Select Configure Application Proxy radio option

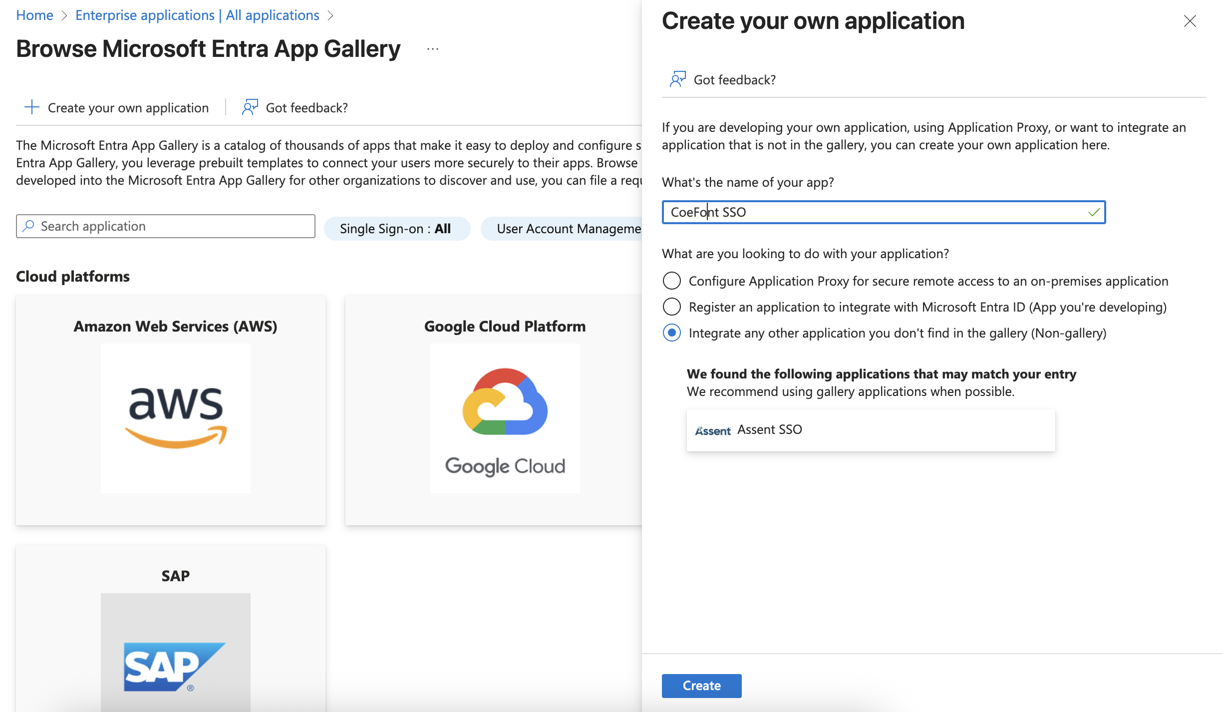[672, 281]
